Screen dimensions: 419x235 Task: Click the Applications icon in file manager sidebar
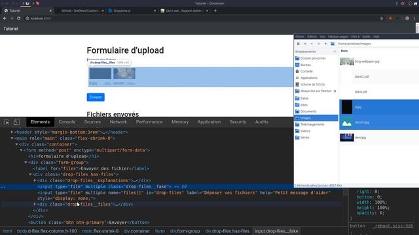[x=297, y=78]
